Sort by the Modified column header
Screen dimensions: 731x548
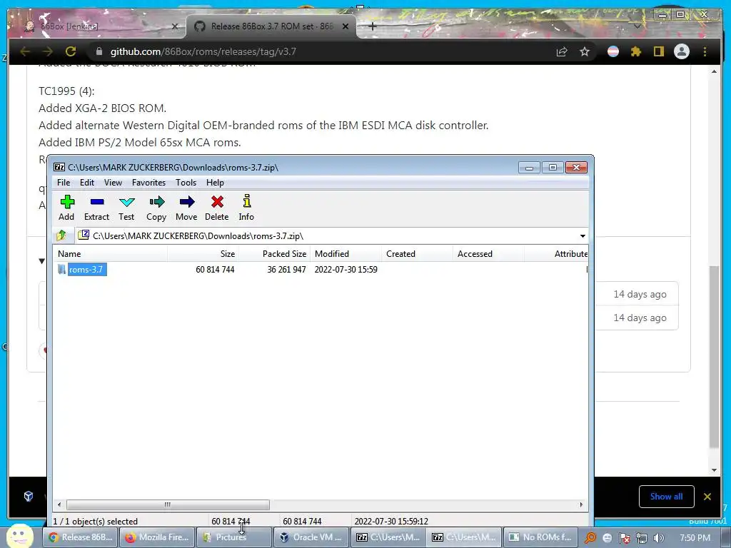pyautogui.click(x=346, y=254)
